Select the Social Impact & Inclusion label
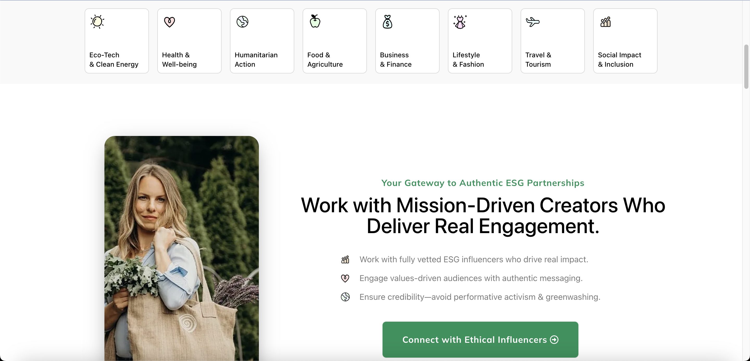The width and height of the screenshot is (750, 361). [x=620, y=60]
